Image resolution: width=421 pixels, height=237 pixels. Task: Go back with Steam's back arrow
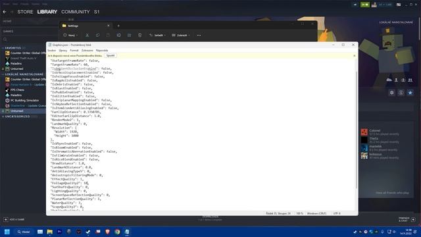(x=5, y=12)
